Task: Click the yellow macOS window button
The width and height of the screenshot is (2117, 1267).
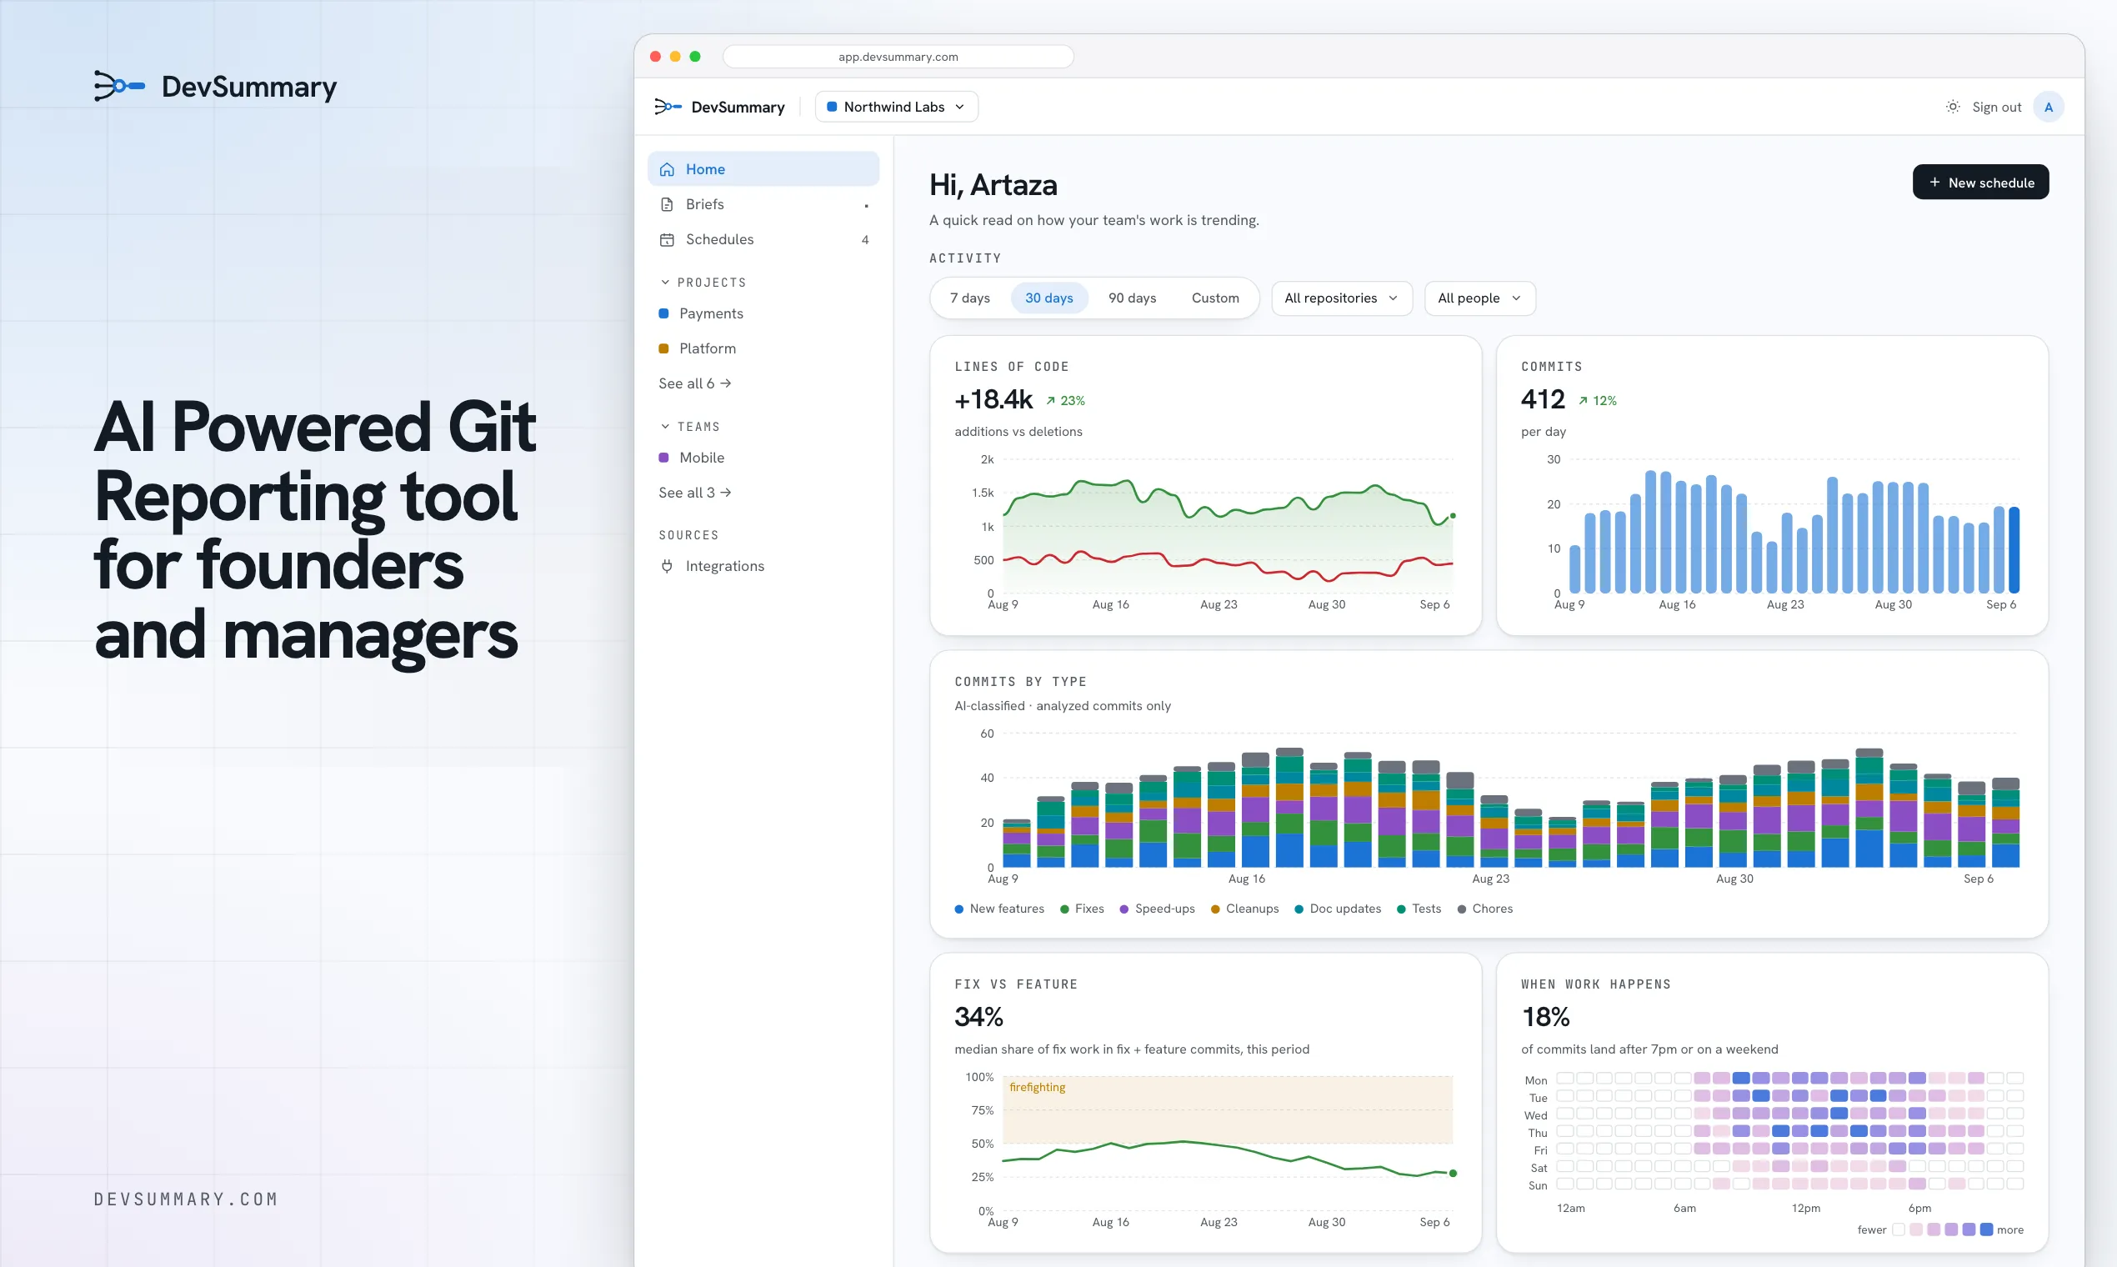Action: pyautogui.click(x=675, y=57)
